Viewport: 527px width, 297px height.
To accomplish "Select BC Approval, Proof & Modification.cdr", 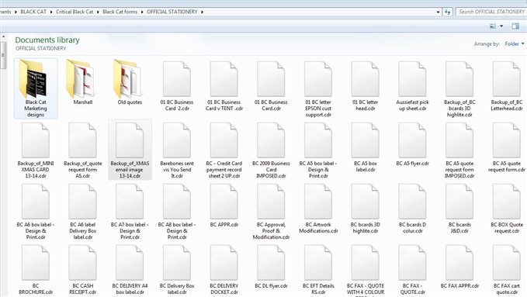I will point(271,212).
